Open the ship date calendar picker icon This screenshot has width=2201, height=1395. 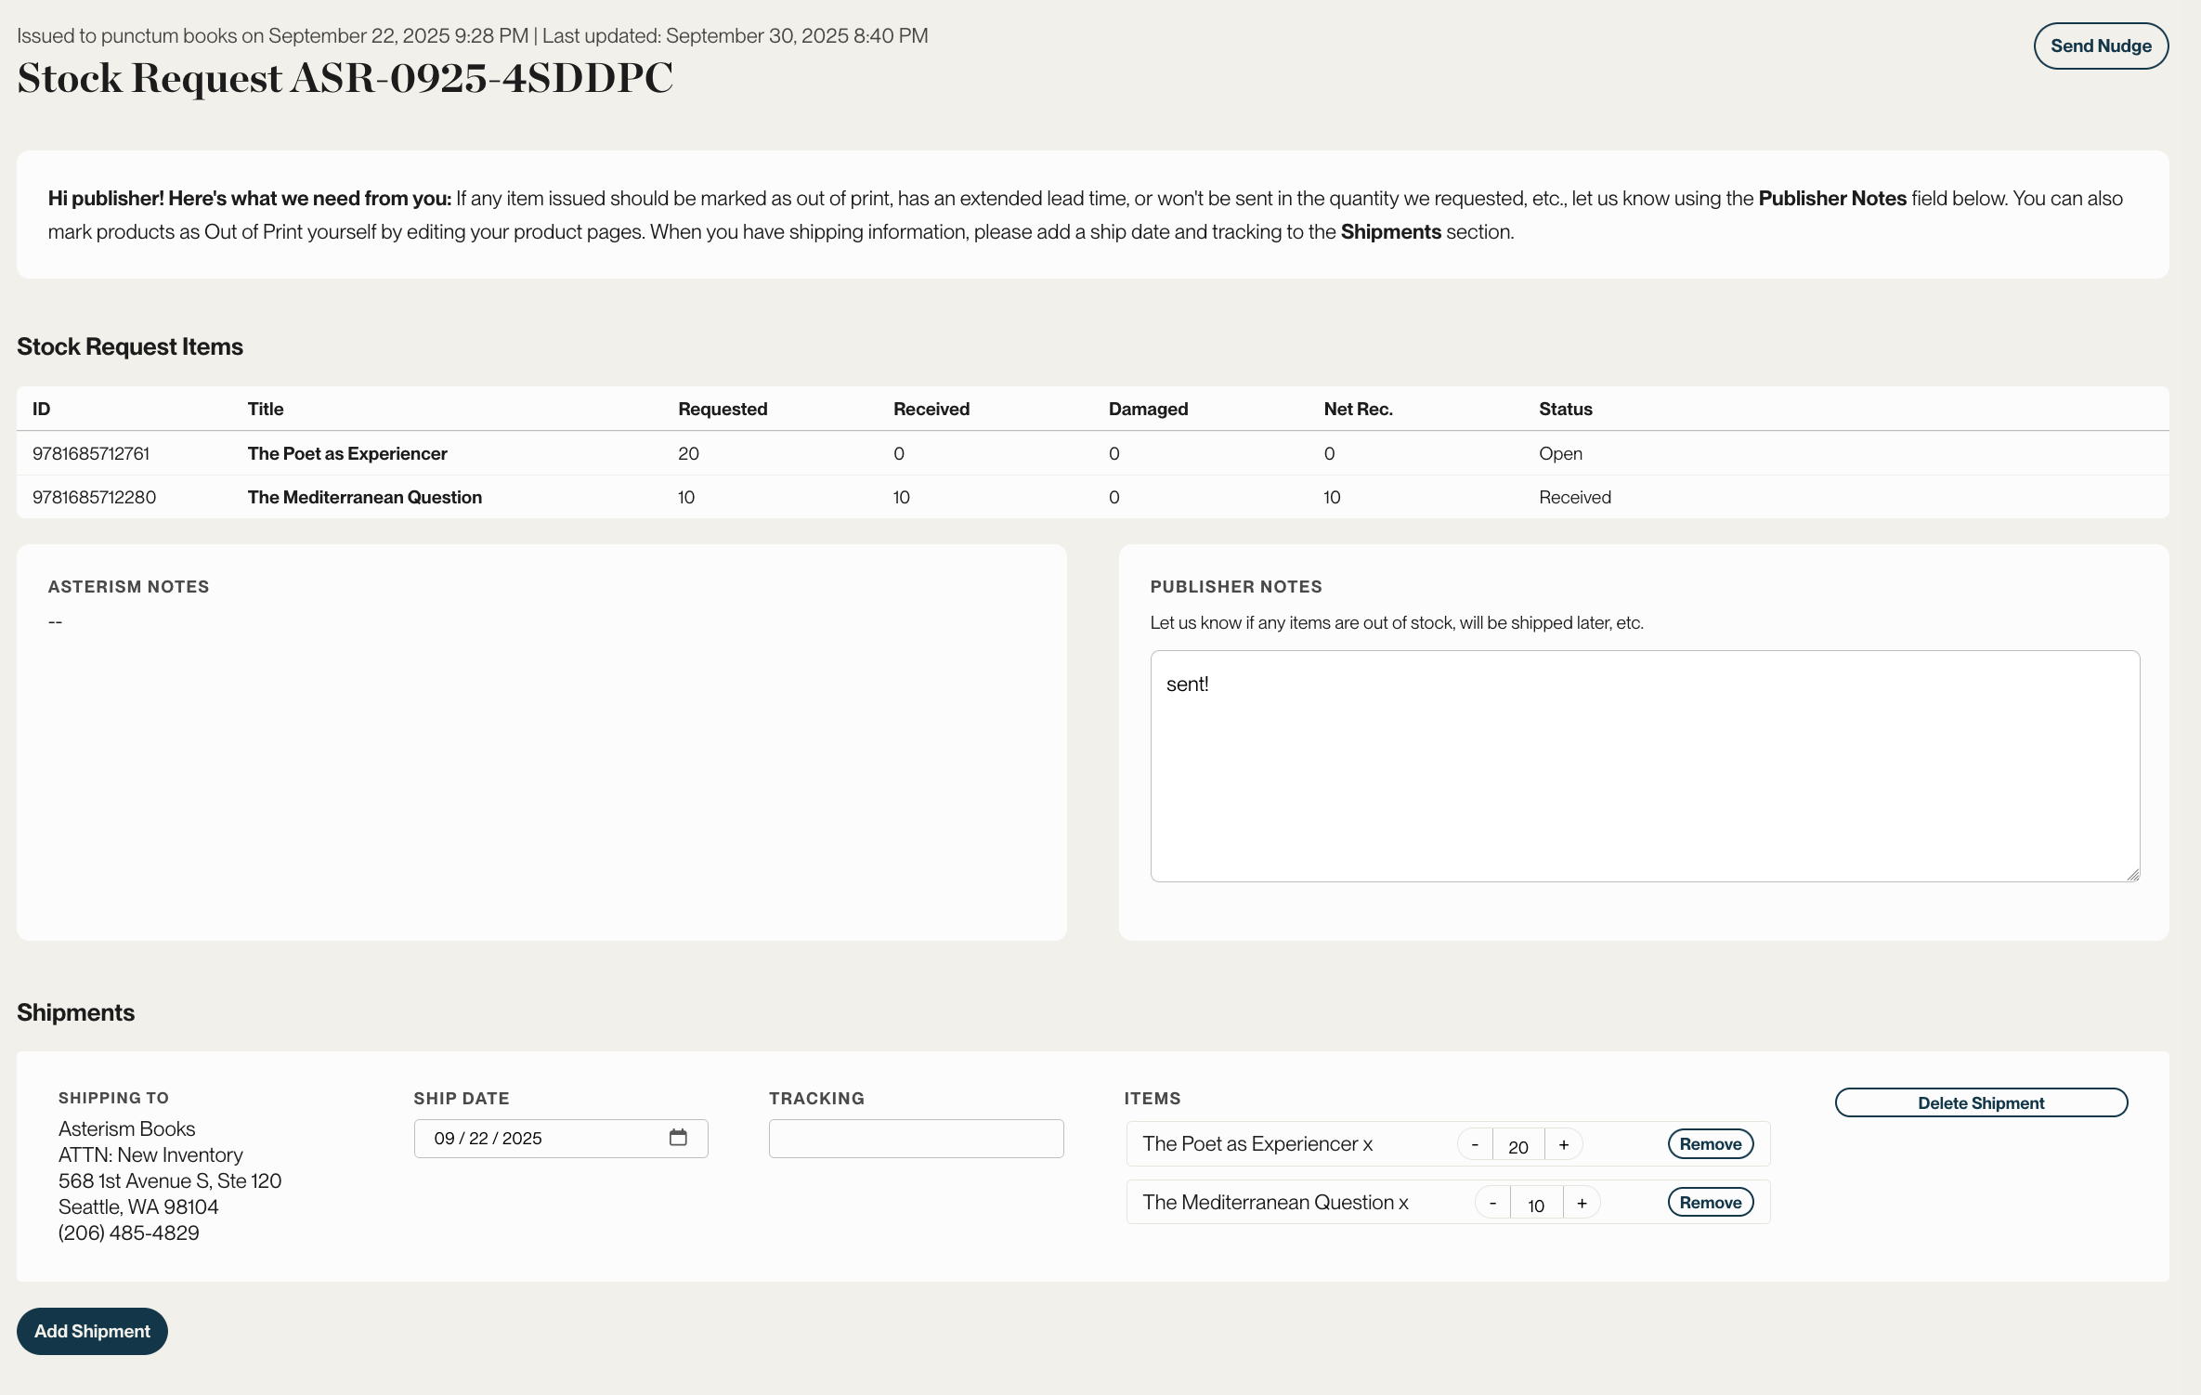pos(678,1138)
